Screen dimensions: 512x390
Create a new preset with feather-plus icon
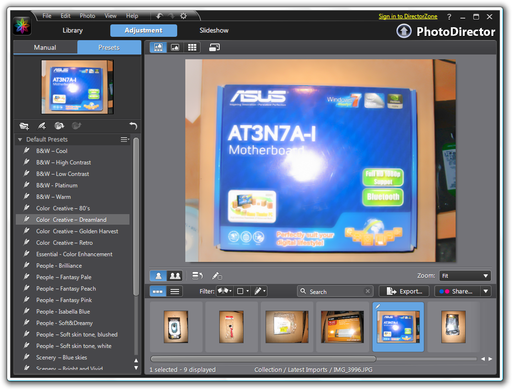42,126
